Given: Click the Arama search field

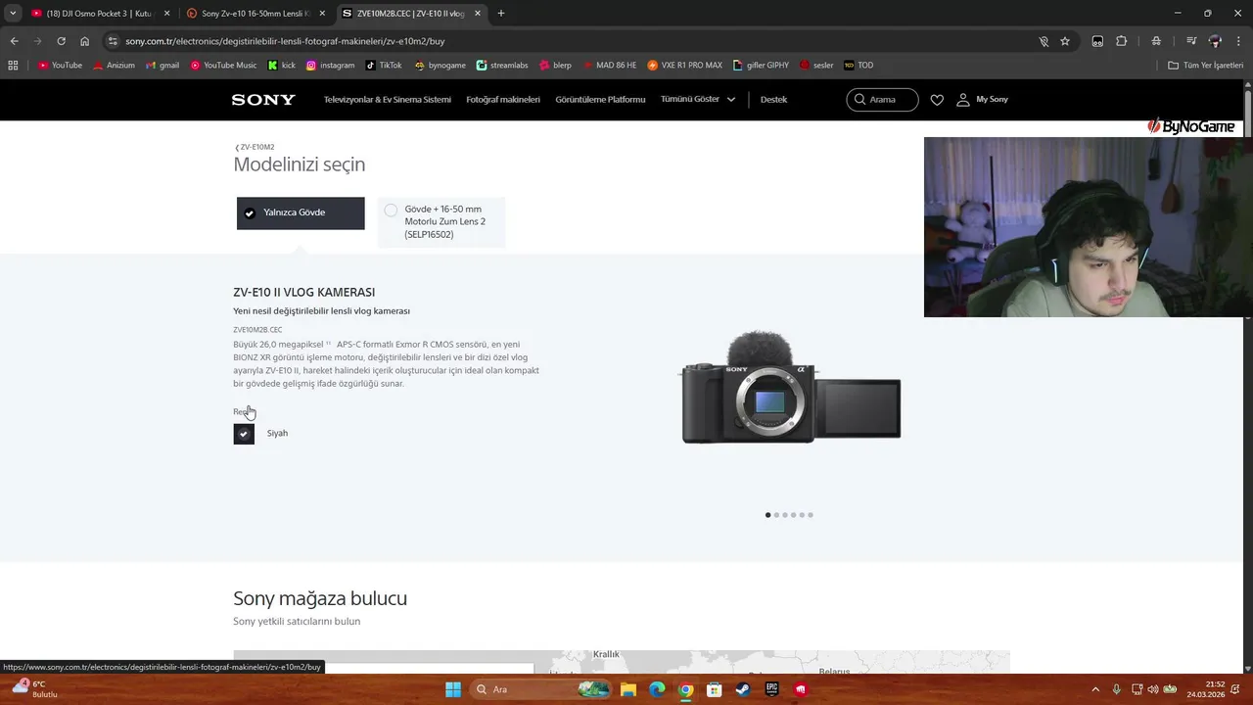Looking at the screenshot, I should (x=882, y=100).
